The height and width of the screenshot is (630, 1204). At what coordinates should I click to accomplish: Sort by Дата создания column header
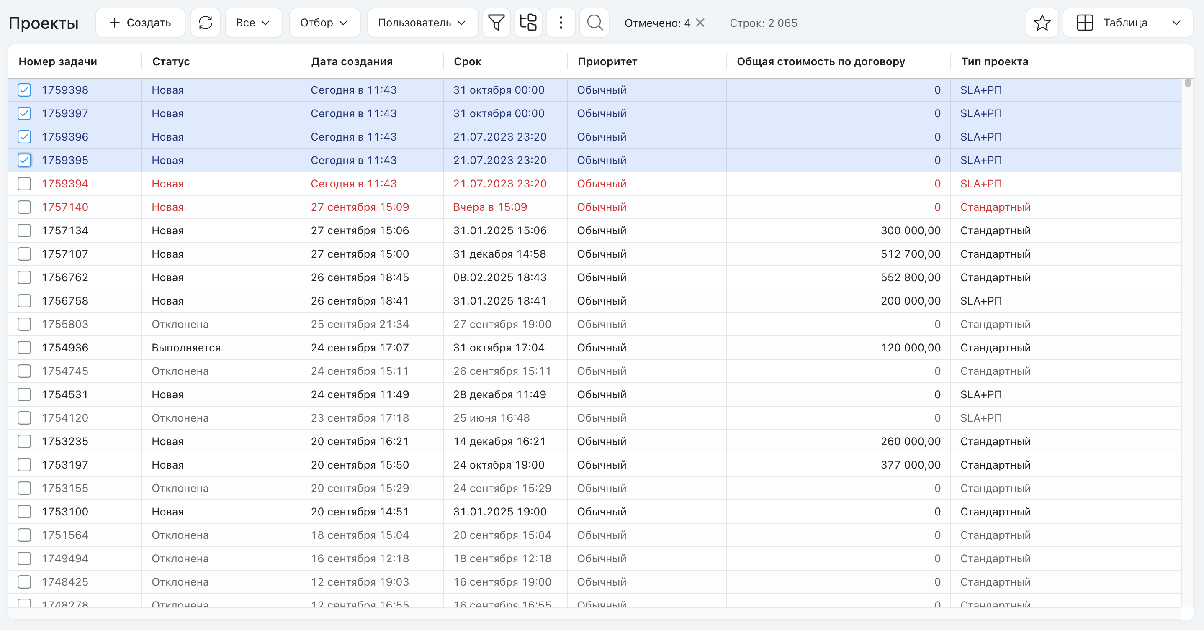352,61
